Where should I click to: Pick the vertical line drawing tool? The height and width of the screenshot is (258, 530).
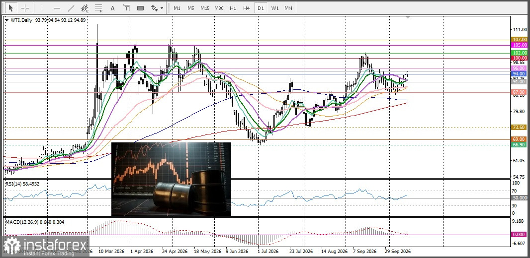click(43, 8)
